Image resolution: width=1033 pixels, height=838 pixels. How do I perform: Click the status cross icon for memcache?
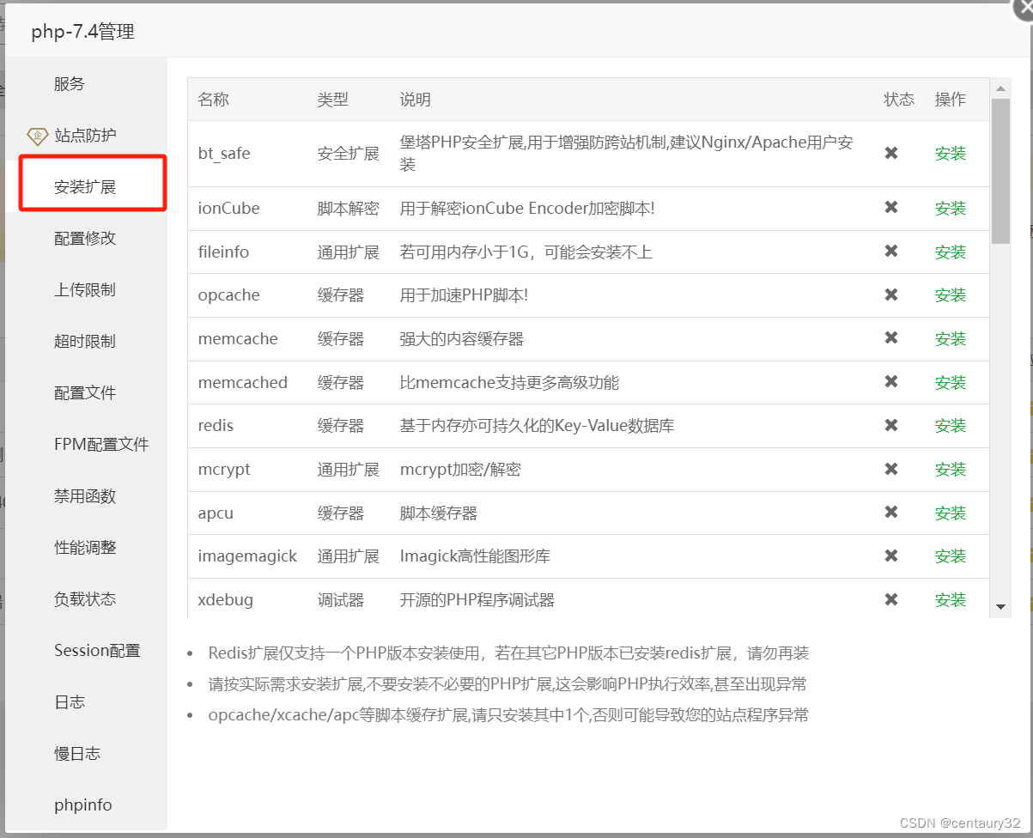[x=890, y=338]
